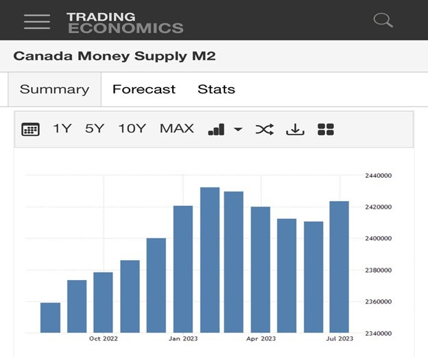
Task: Open the hamburger navigation menu
Action: (x=37, y=21)
